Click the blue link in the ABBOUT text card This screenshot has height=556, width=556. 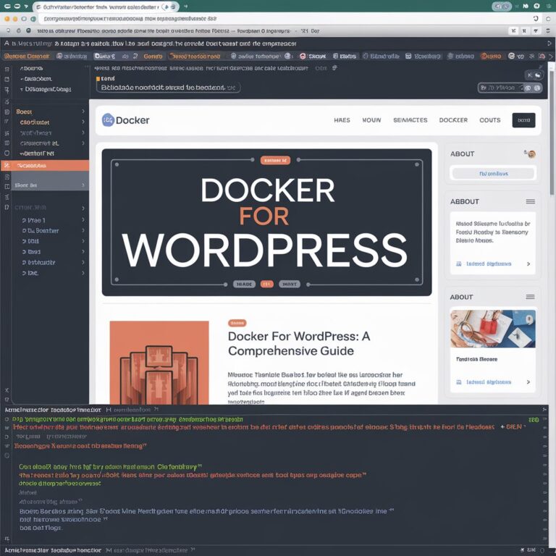coord(489,264)
